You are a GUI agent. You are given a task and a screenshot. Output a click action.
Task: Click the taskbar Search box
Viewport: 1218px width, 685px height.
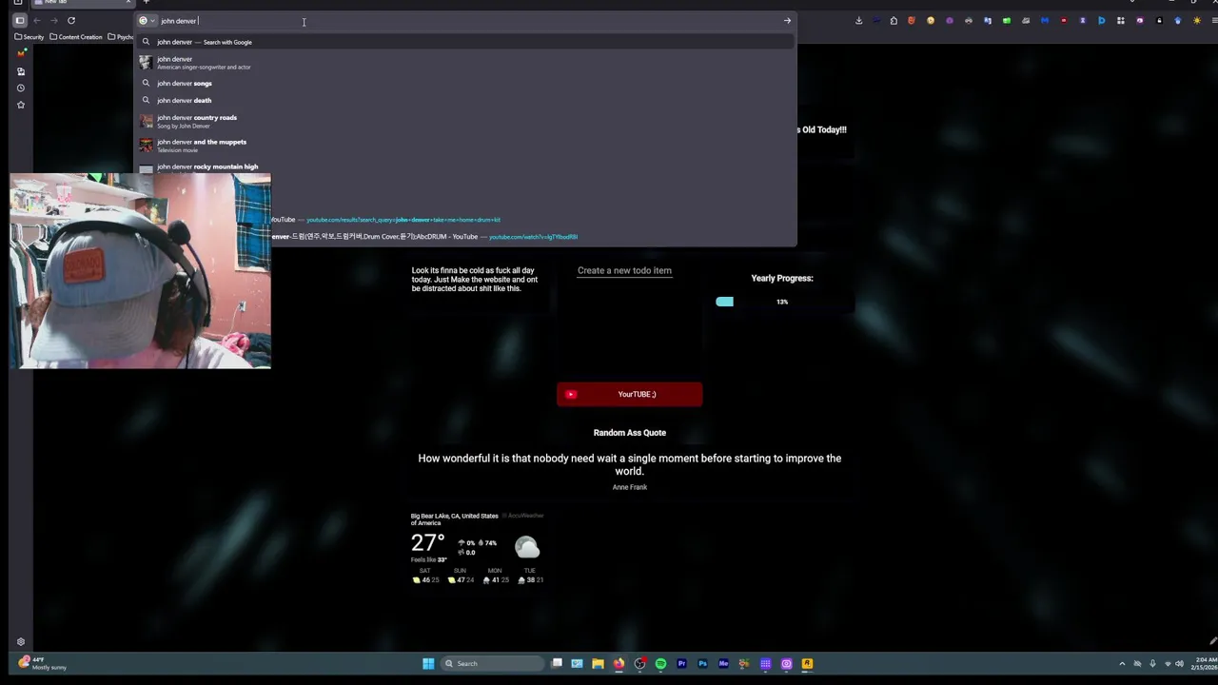(x=492, y=664)
